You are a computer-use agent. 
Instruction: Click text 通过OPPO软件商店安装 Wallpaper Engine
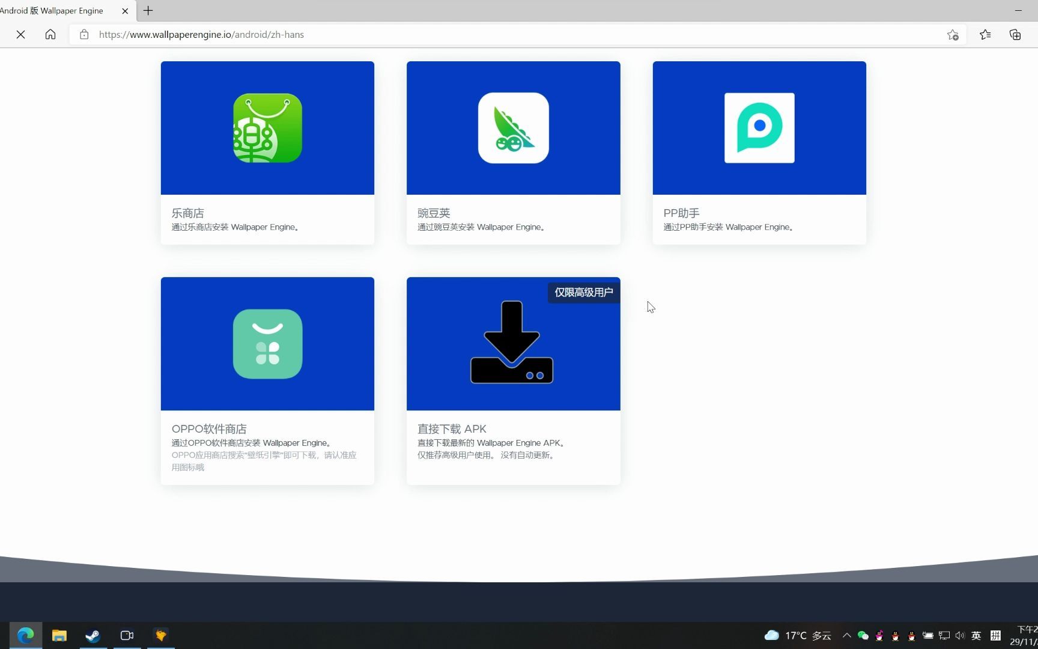click(252, 443)
